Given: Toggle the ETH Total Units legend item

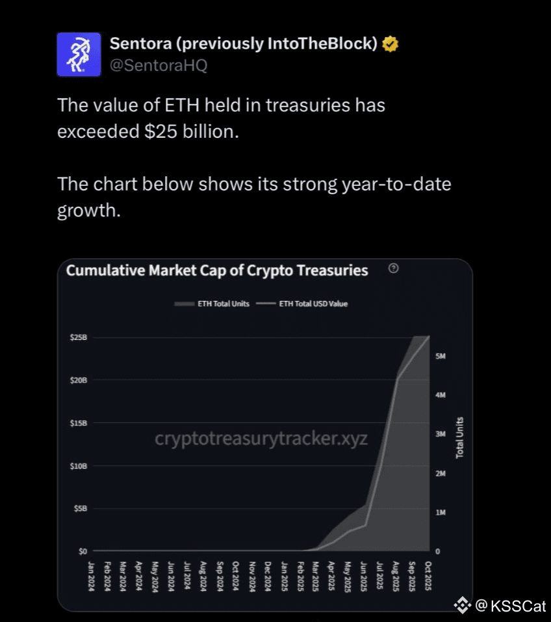Looking at the screenshot, I should [x=212, y=304].
